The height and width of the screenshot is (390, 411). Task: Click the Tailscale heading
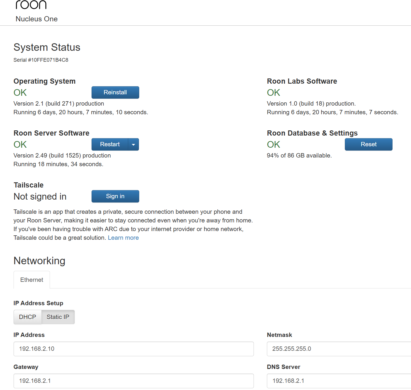click(29, 185)
